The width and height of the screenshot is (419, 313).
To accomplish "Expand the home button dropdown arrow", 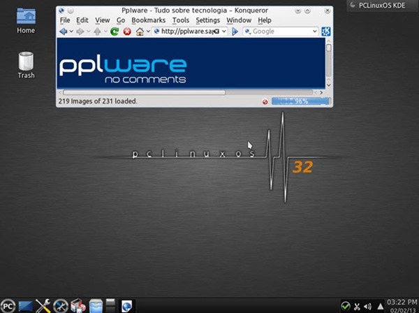I will coord(148,31).
